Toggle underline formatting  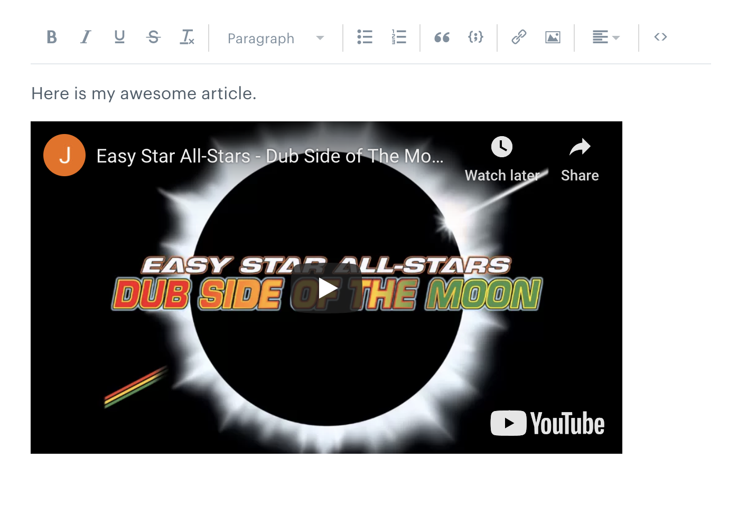click(x=119, y=37)
